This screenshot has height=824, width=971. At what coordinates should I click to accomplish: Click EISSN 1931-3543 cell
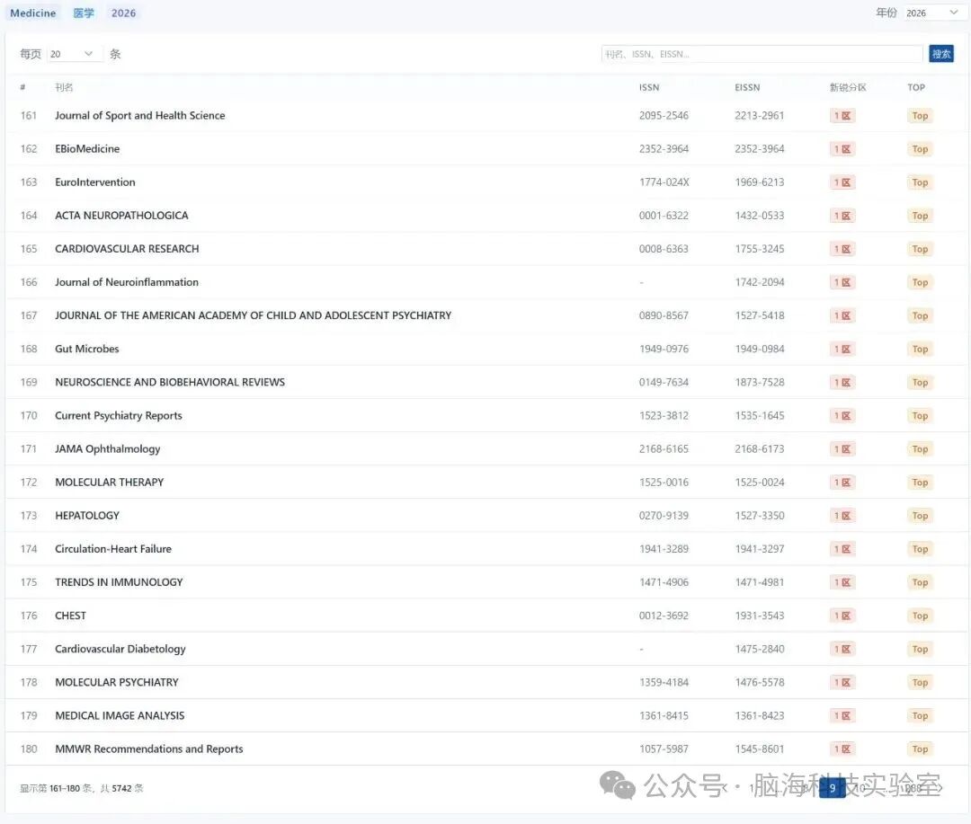coord(759,616)
